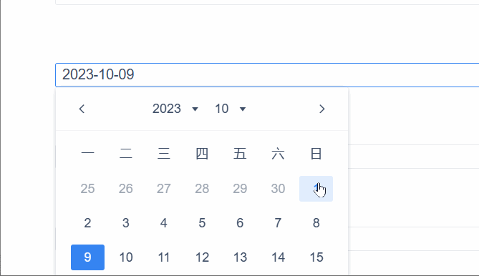The image size is (479, 276).
Task: Open the month 10 dropdown
Action: click(x=231, y=109)
